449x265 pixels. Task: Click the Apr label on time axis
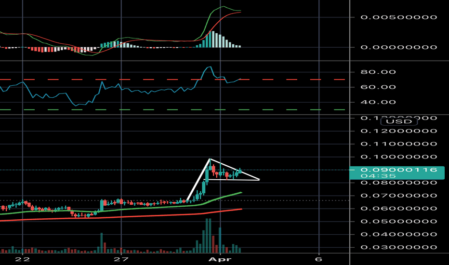click(x=220, y=259)
